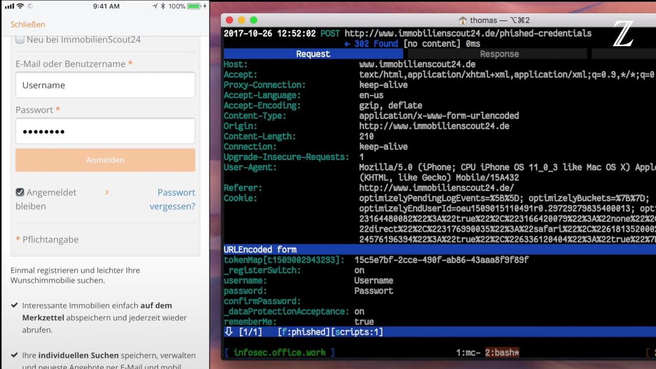Click the down arrow in mitmproxy status bar
Image resolution: width=656 pixels, height=369 pixels.
coord(229,332)
